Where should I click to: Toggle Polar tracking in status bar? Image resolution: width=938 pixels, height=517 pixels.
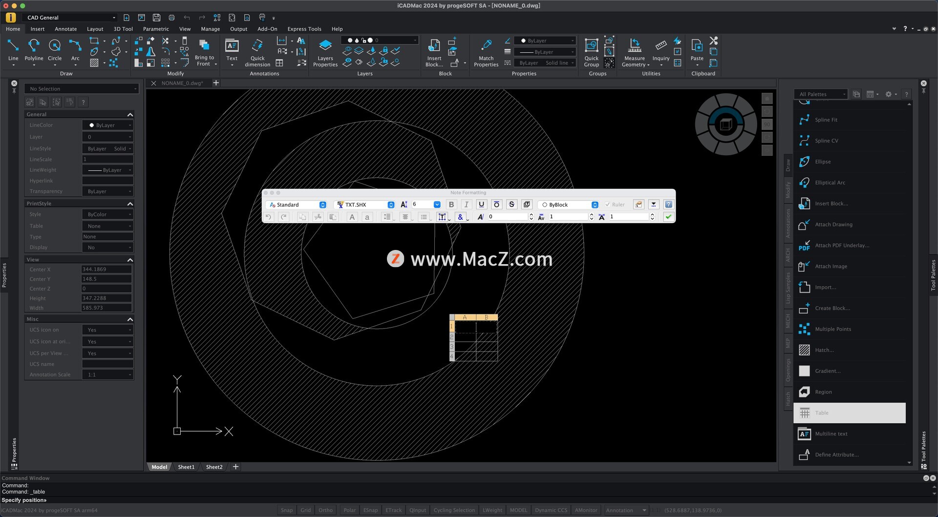(x=349, y=510)
